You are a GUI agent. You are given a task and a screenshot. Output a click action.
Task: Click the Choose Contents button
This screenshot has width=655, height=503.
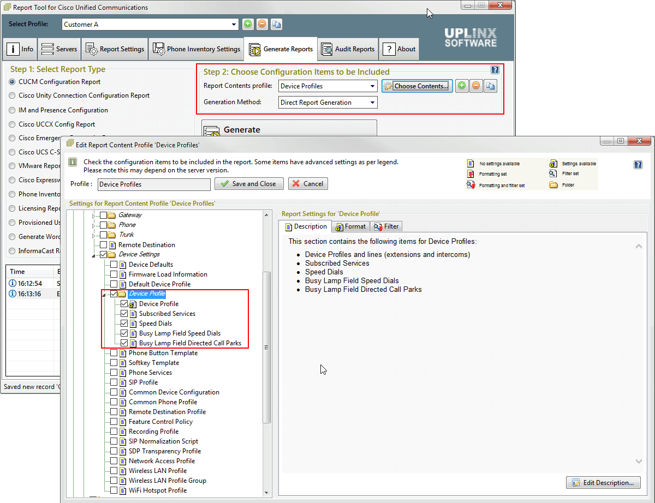click(417, 86)
